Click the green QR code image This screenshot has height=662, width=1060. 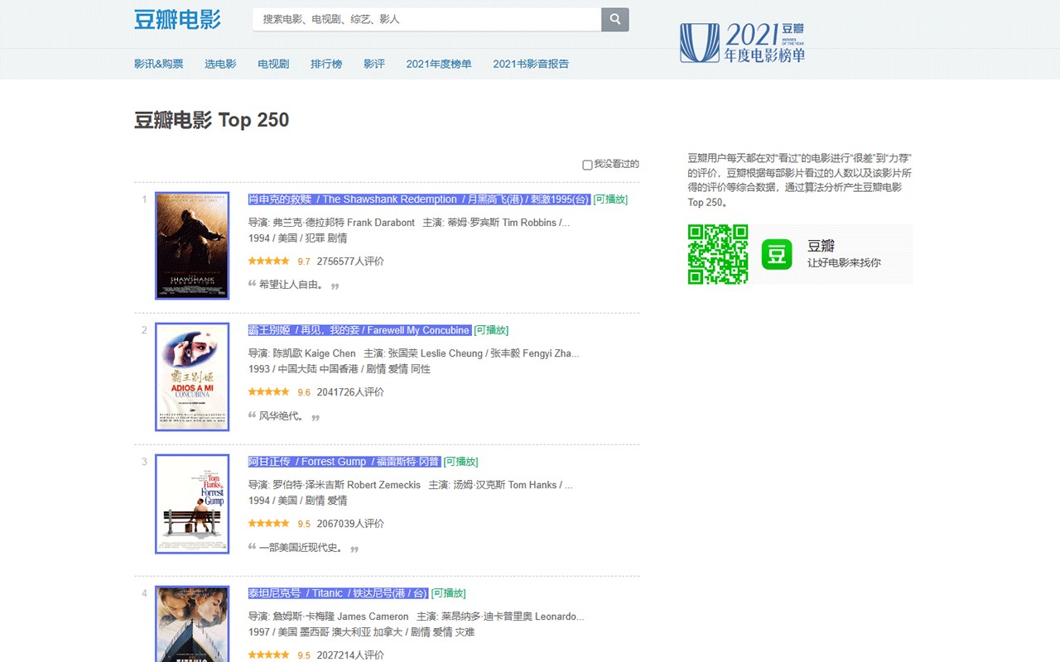[718, 254]
